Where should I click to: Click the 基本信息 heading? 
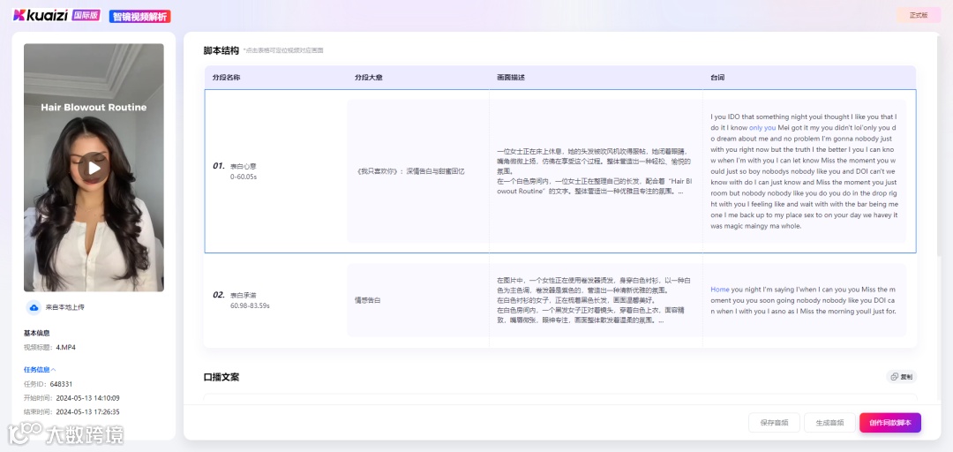[x=36, y=333]
